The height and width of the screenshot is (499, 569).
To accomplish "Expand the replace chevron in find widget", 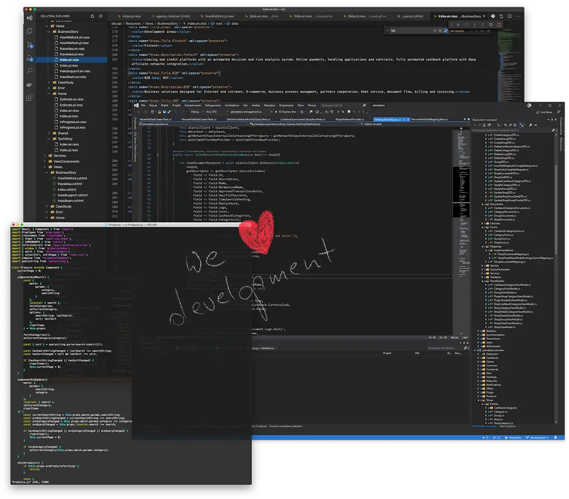I will [387, 31].
